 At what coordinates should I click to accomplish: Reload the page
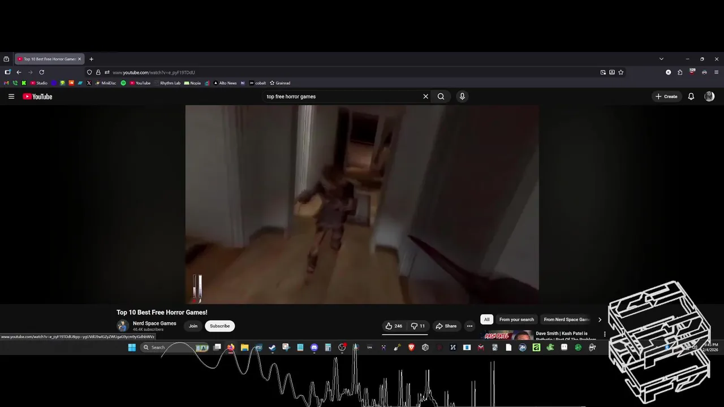point(41,72)
